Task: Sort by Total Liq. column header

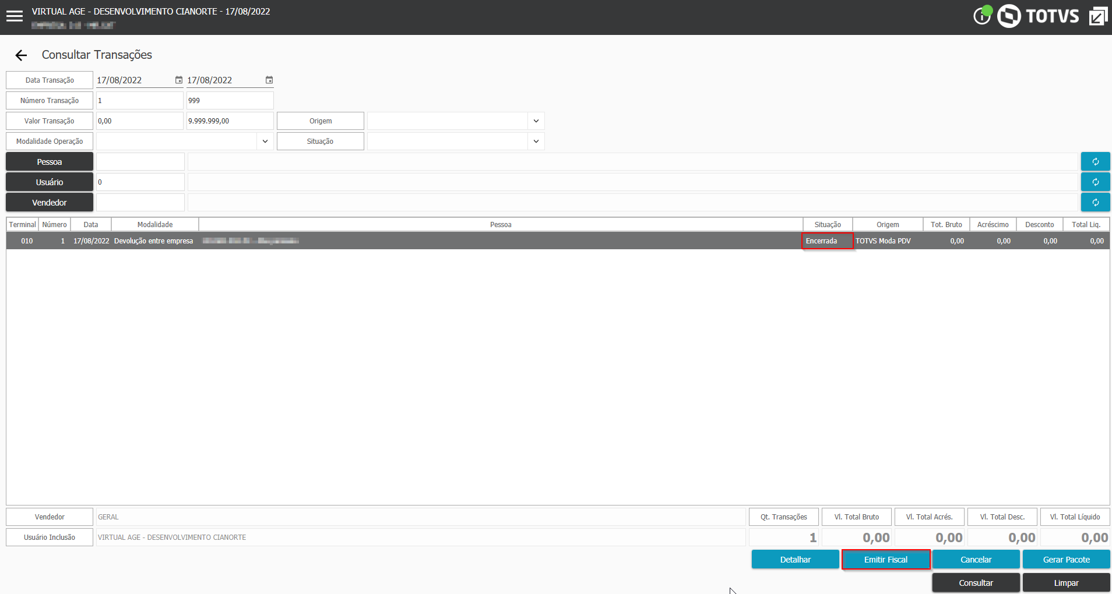Action: [1086, 225]
